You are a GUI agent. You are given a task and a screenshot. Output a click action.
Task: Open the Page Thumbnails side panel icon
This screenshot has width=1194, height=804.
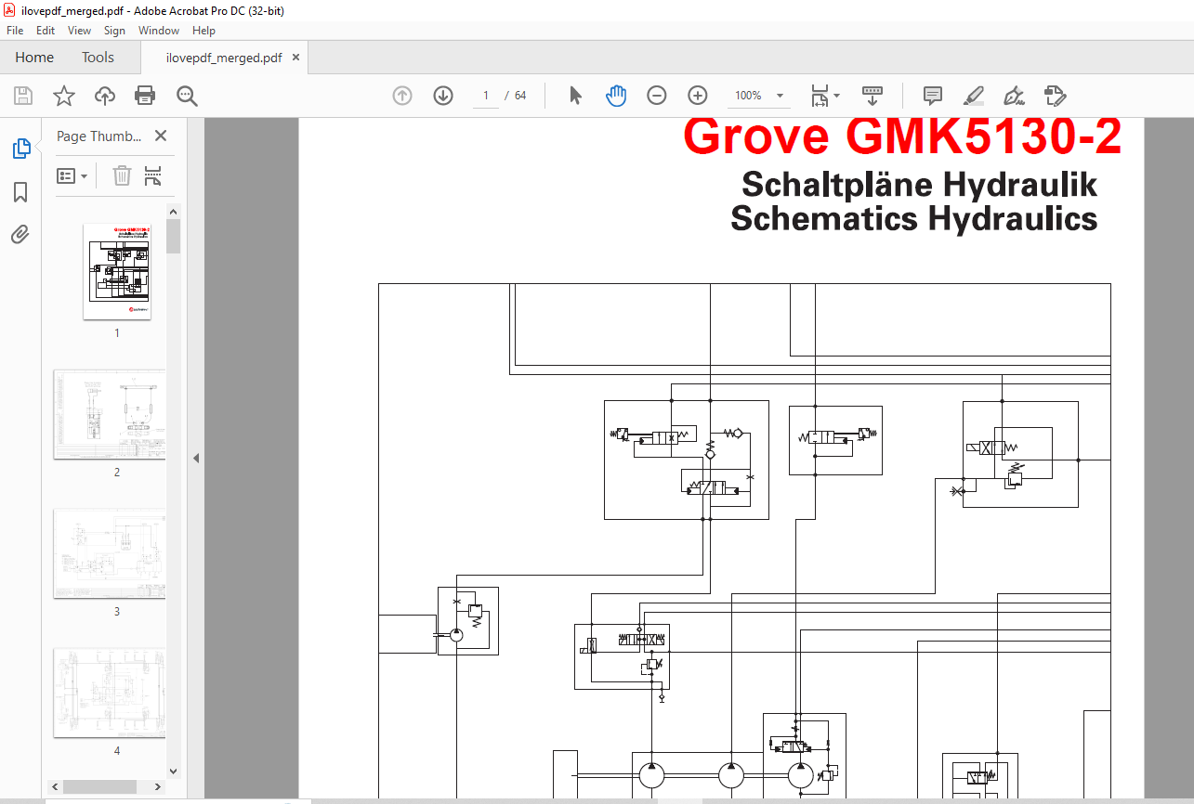(20, 148)
